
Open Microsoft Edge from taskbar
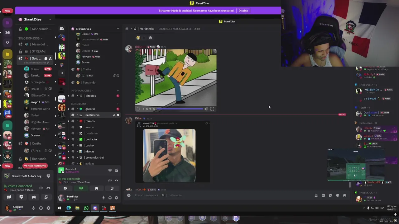(x=69, y=208)
